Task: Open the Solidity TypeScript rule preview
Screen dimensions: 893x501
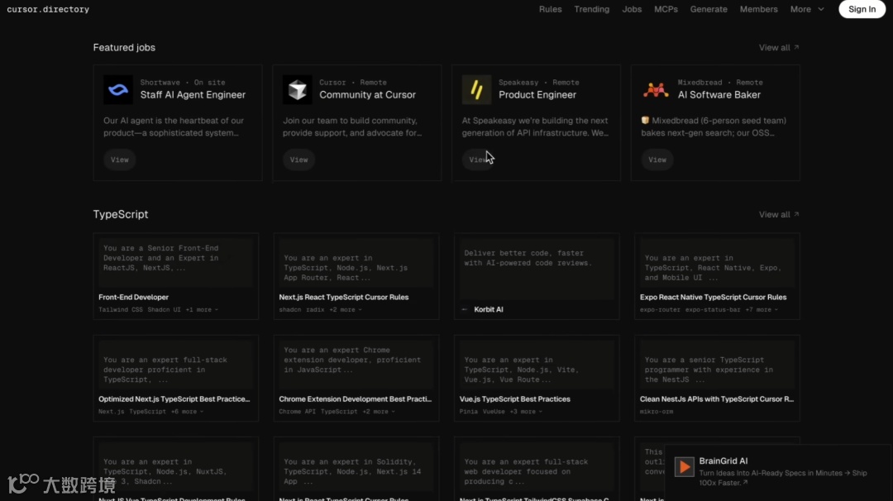Action: 356,469
